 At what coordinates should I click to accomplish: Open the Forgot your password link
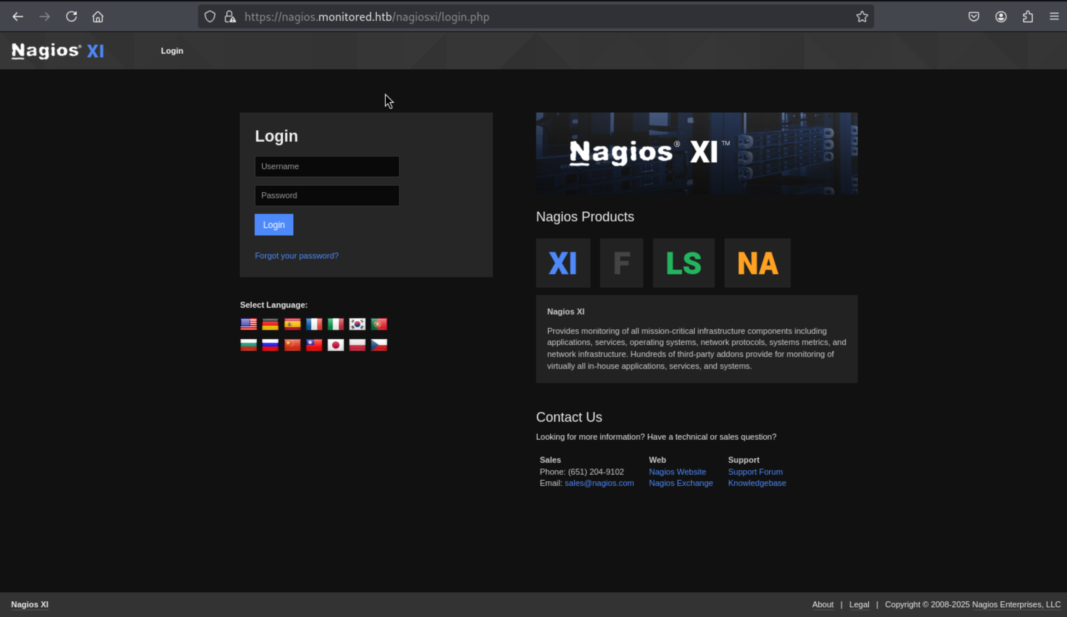pyautogui.click(x=296, y=256)
